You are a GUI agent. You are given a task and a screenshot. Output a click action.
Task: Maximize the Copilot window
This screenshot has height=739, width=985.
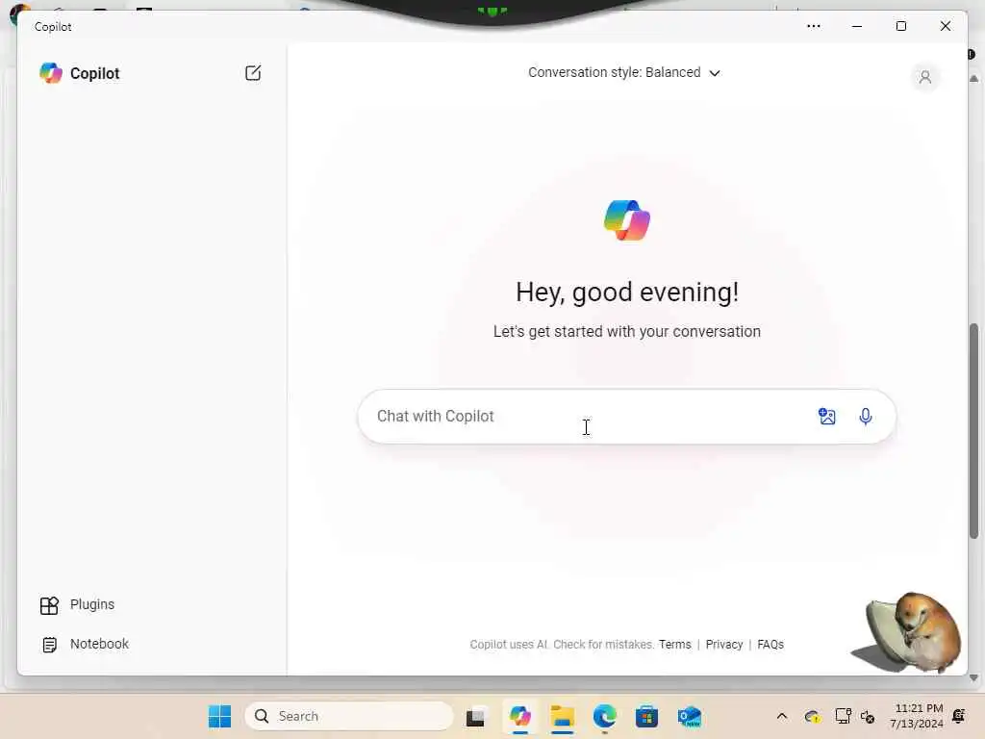(x=900, y=26)
